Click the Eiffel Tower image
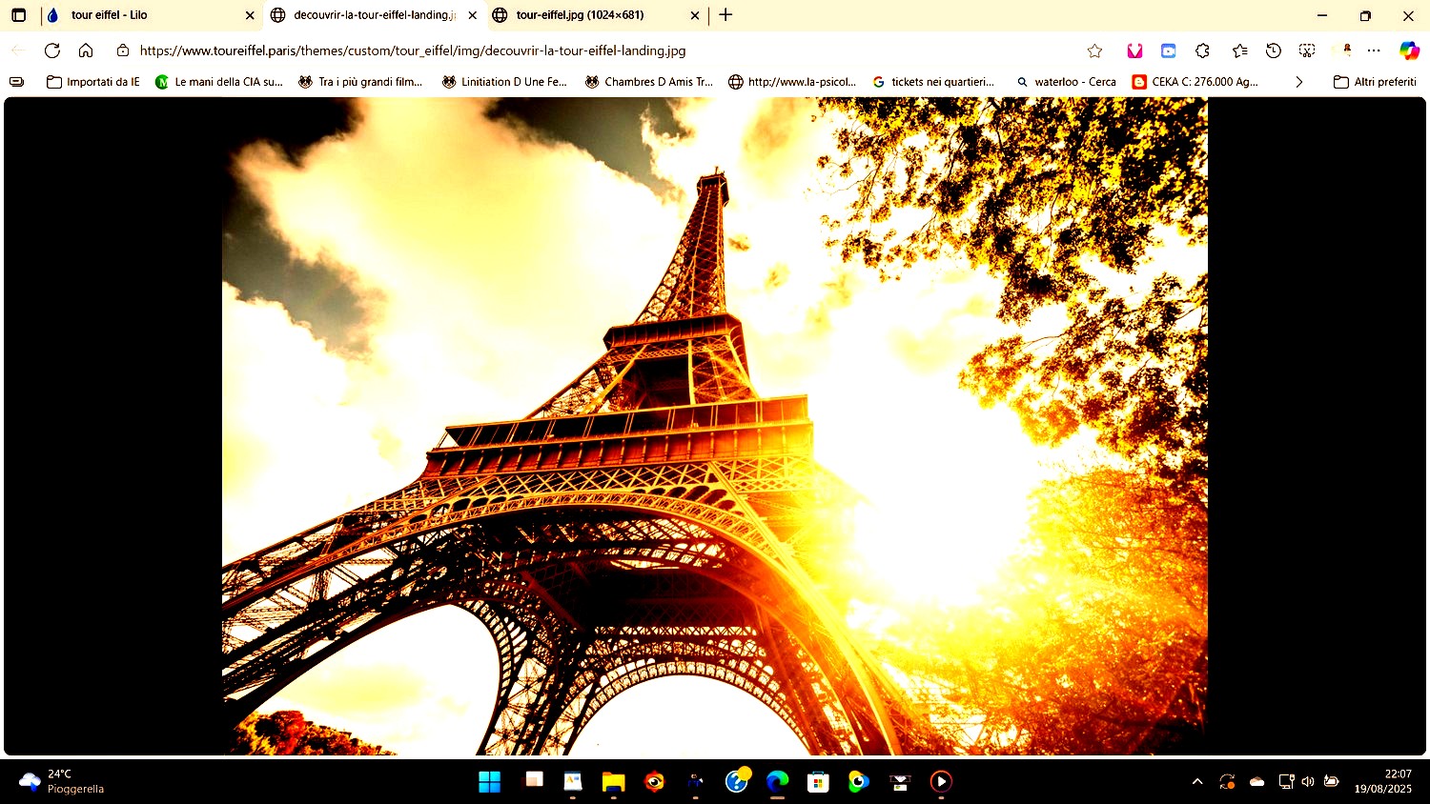The width and height of the screenshot is (1430, 804). tap(715, 426)
